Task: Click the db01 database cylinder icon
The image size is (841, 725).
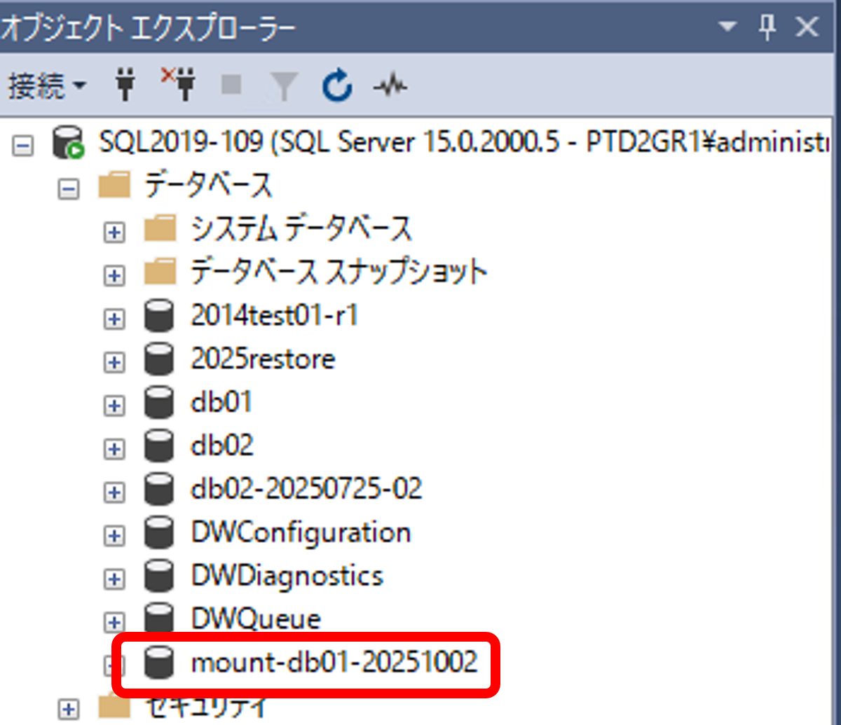Action: coord(159,403)
